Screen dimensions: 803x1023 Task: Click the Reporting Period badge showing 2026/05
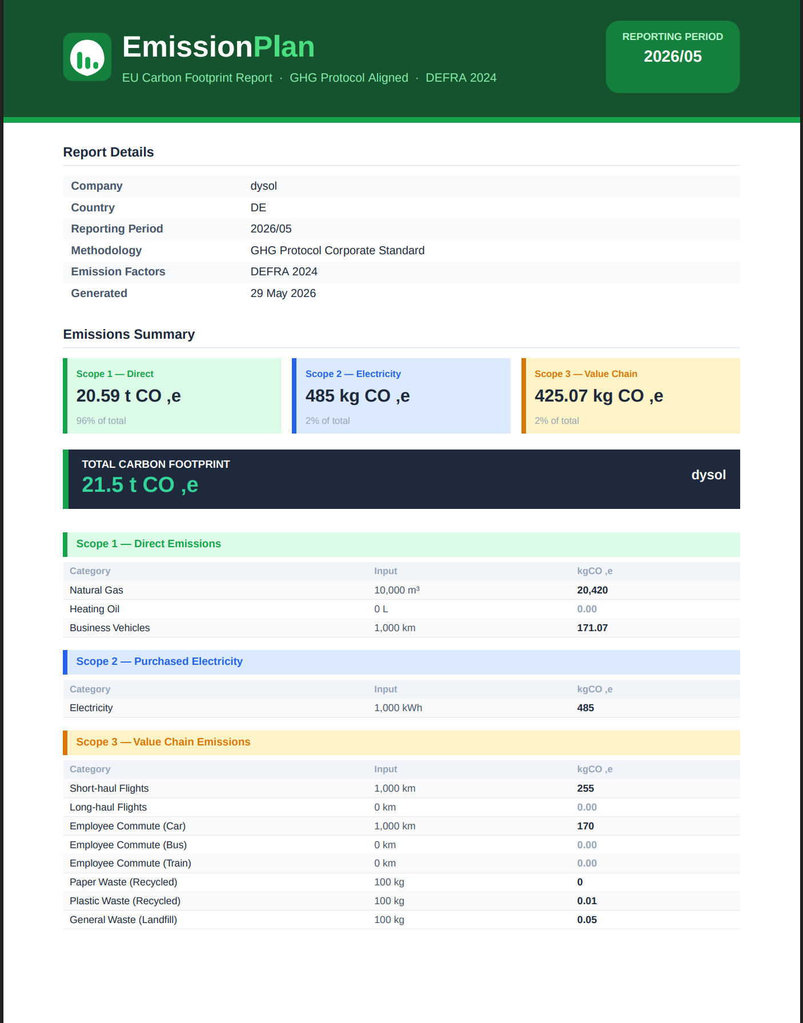click(672, 57)
